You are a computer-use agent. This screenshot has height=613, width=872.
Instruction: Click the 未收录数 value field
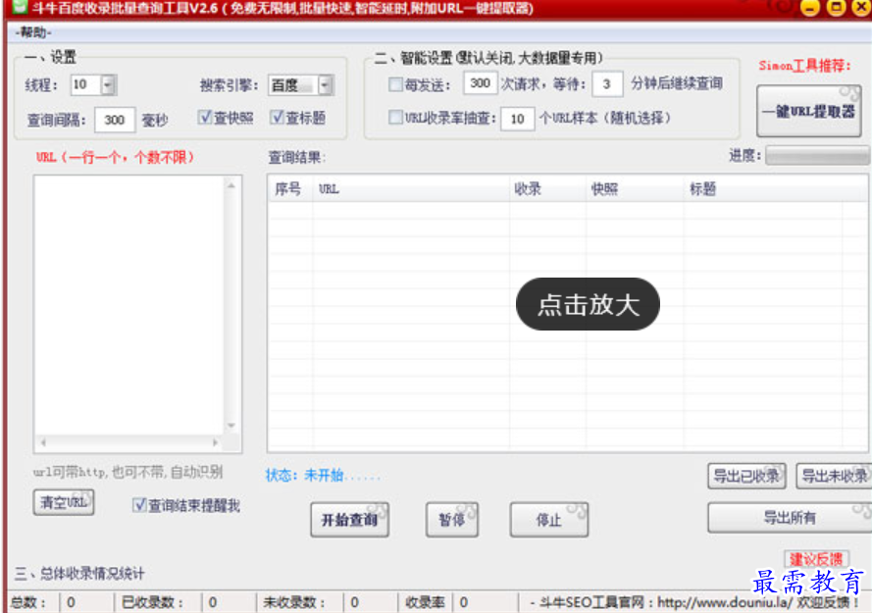click(x=371, y=602)
